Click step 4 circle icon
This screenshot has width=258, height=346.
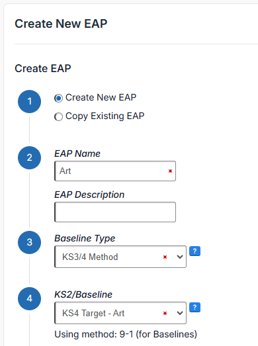29,298
